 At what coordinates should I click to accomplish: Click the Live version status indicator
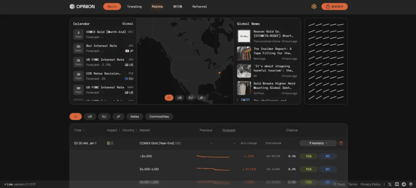19,184
